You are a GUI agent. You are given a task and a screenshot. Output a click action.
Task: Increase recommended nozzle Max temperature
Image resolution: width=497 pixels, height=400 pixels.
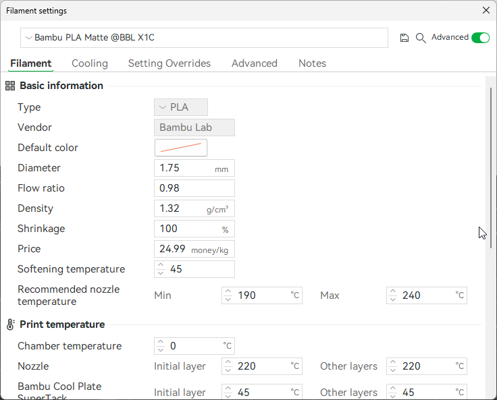tap(393, 291)
